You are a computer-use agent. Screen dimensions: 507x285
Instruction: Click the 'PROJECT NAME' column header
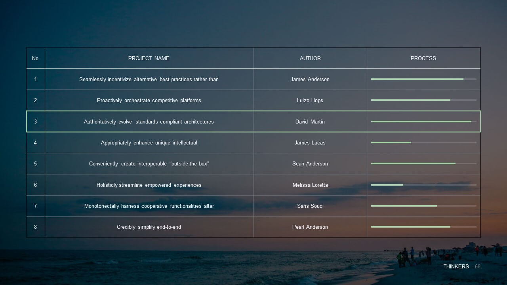[x=149, y=58]
